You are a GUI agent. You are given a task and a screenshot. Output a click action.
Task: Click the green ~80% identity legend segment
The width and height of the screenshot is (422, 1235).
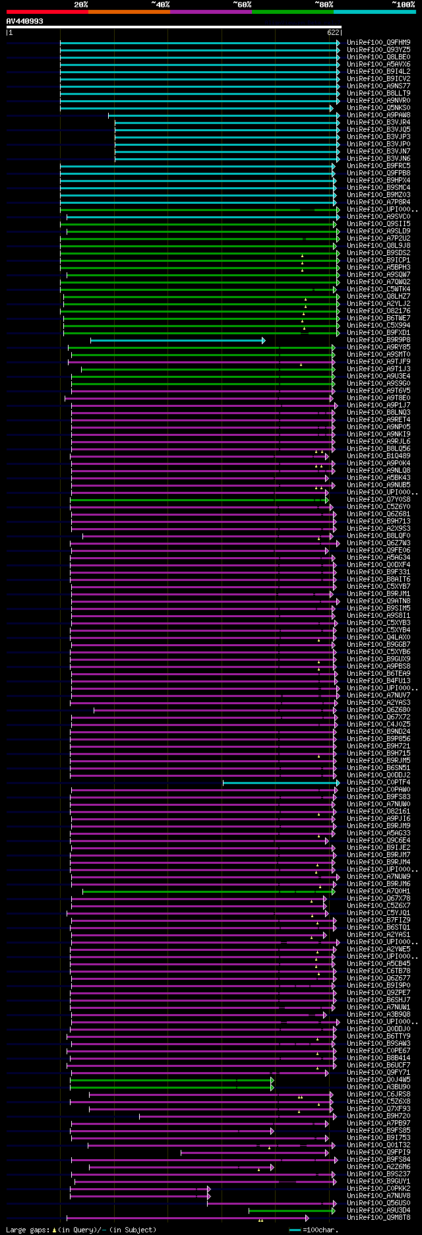pos(292,12)
